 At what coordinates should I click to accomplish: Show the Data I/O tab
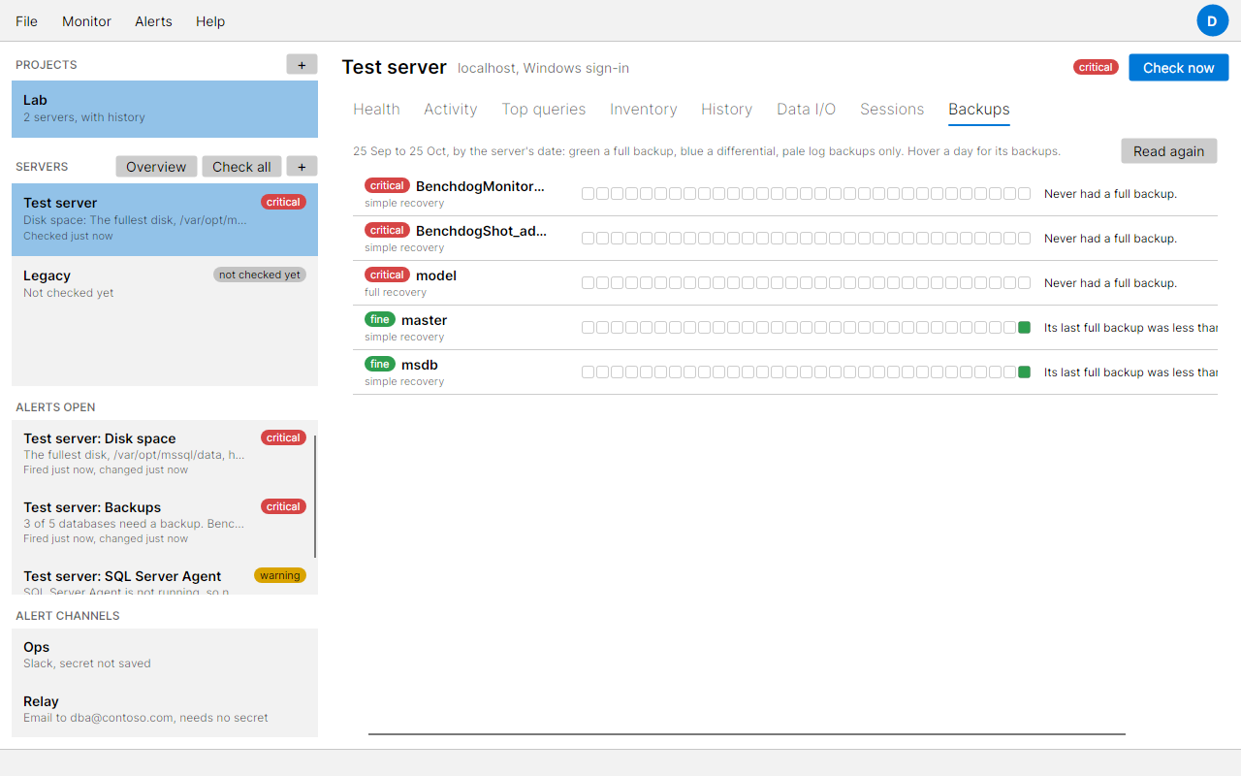click(807, 110)
